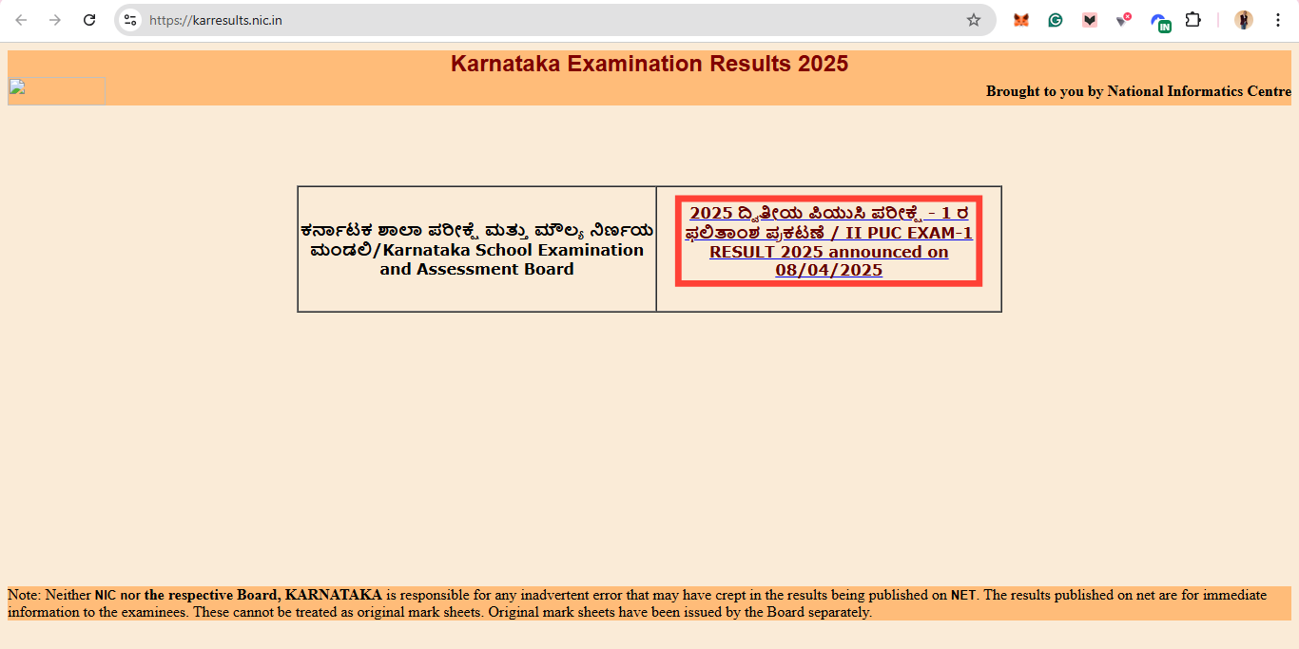Image resolution: width=1299 pixels, height=649 pixels.
Task: Reload the page with the refresh icon
Action: coord(89,20)
